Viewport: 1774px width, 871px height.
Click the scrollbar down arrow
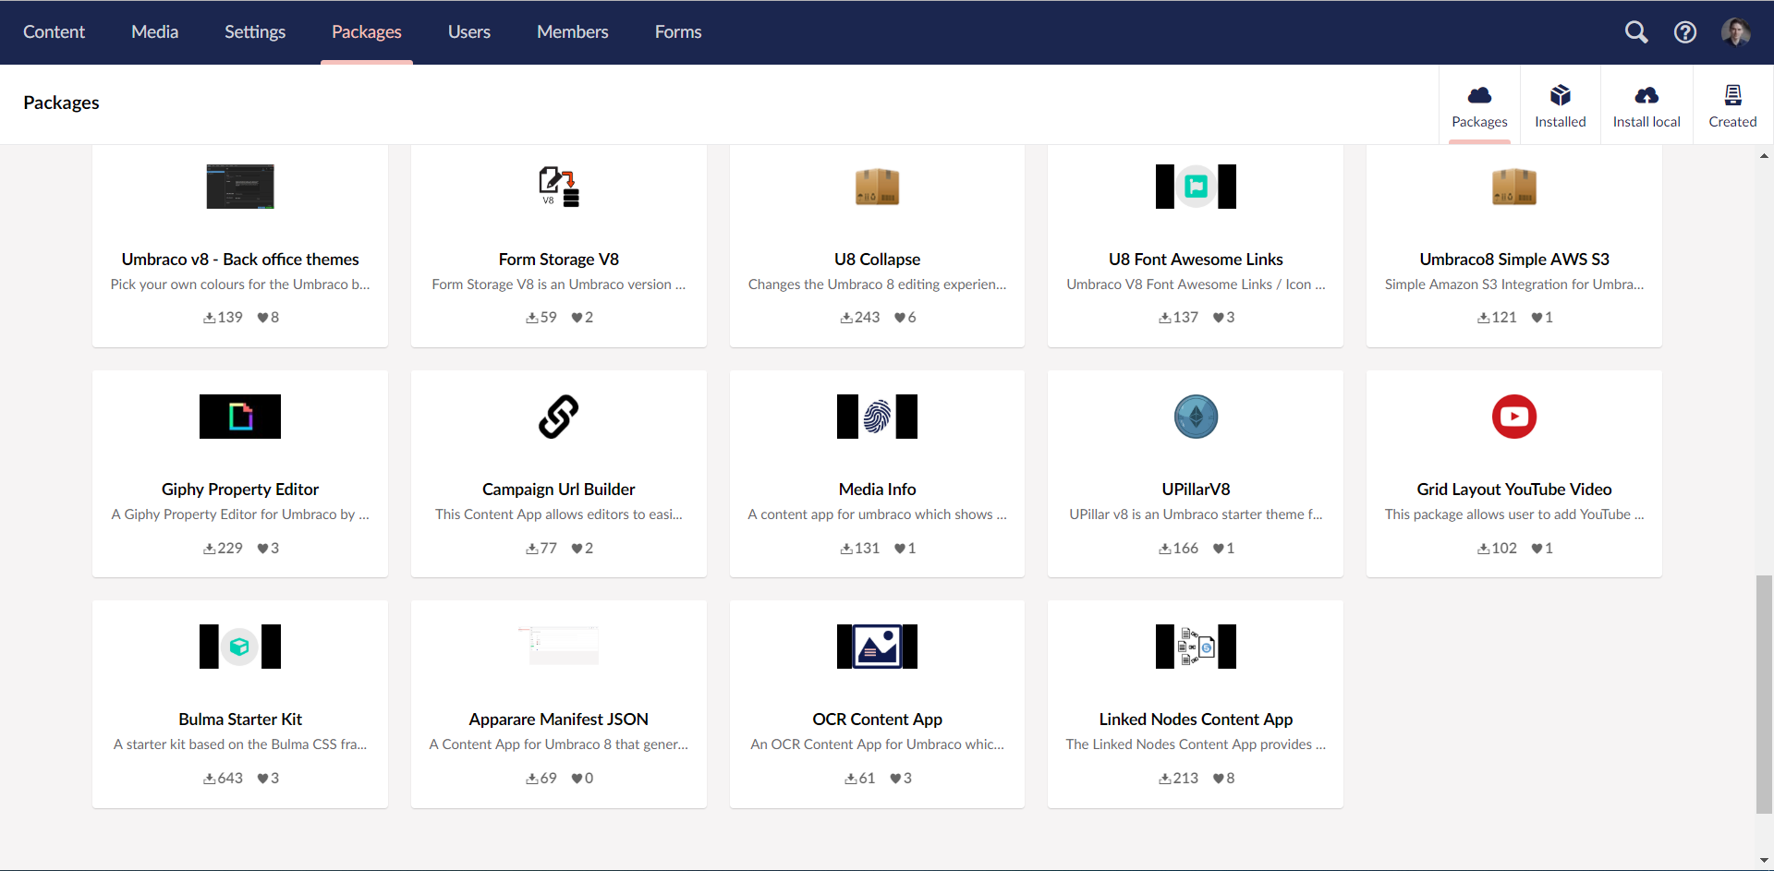(x=1765, y=861)
